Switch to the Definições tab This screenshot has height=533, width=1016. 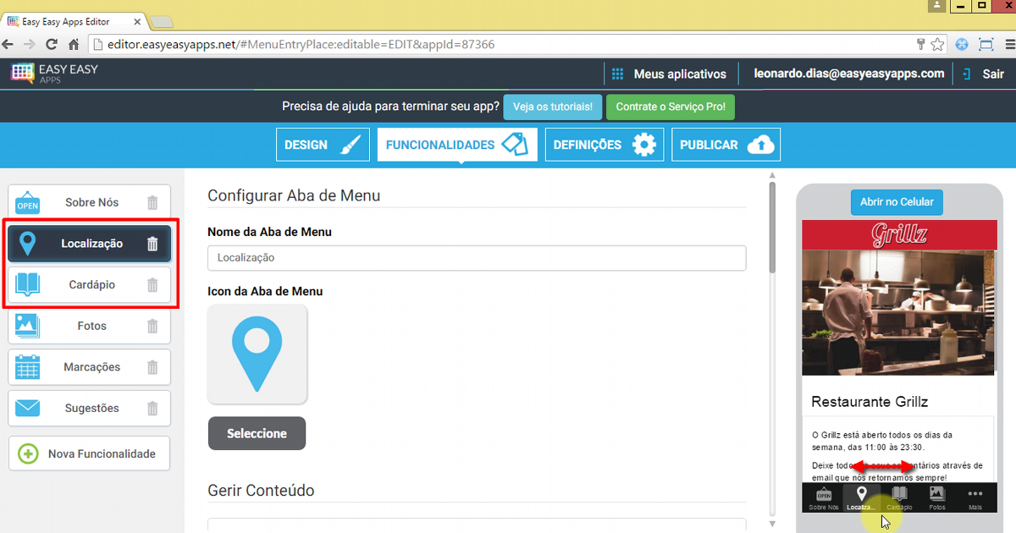click(x=605, y=145)
